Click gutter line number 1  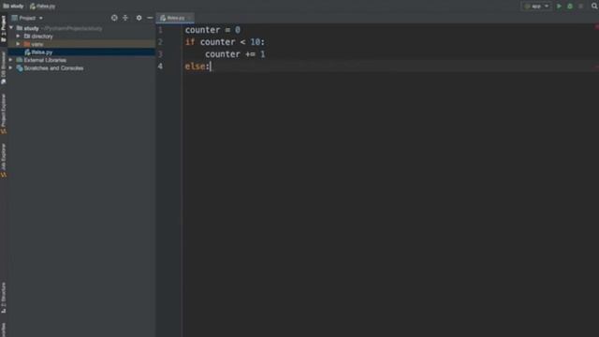tap(160, 30)
